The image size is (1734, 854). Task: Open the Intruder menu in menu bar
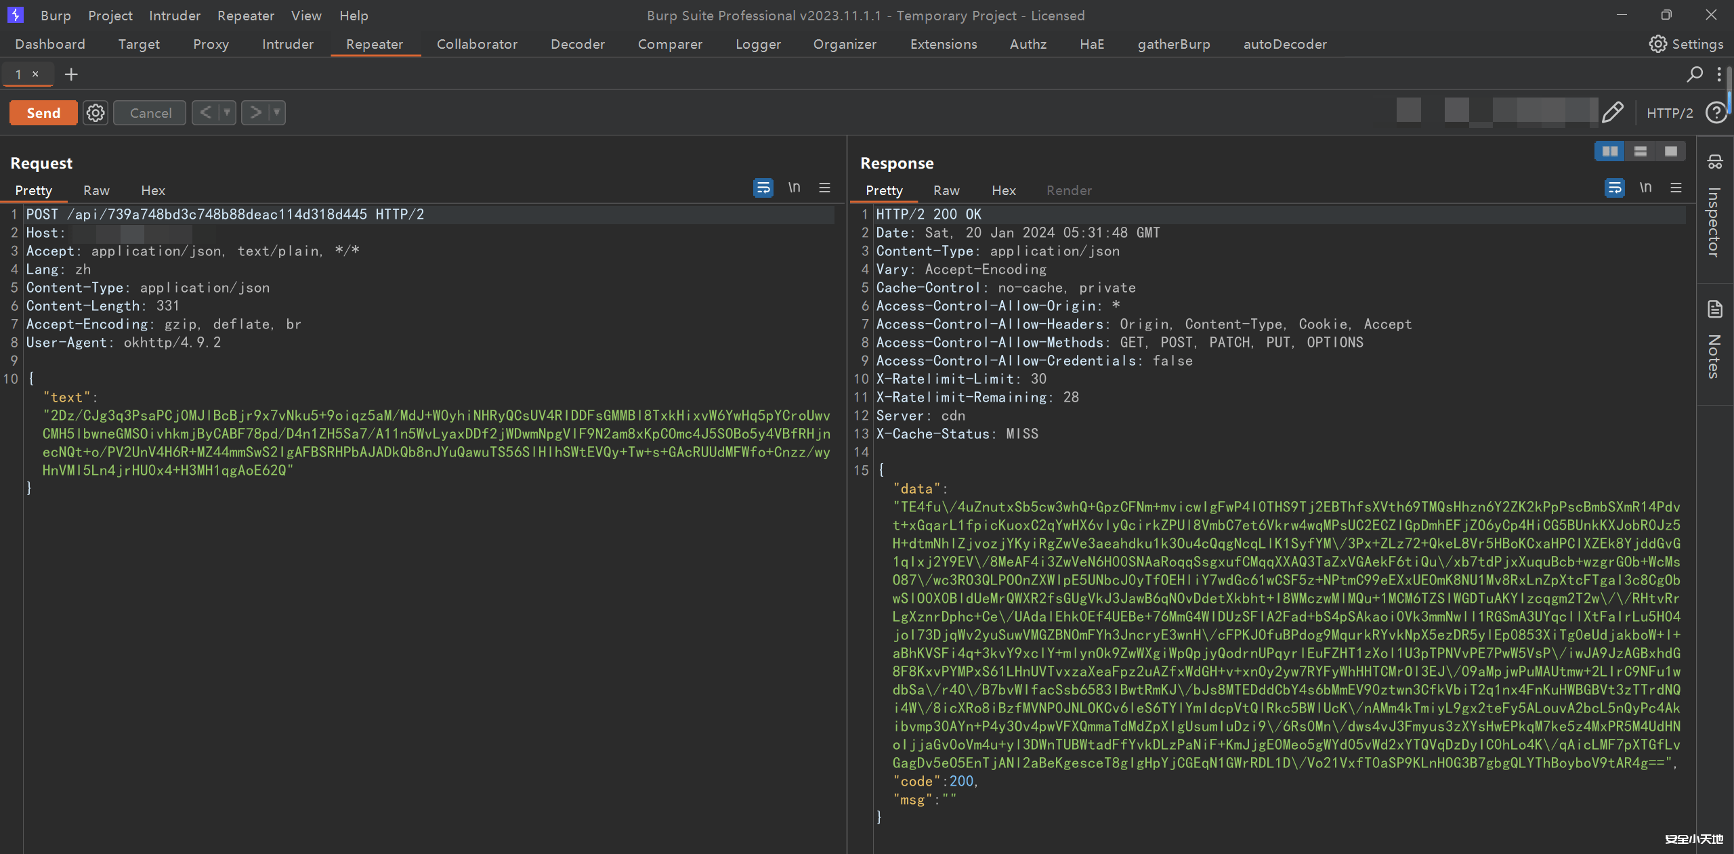[174, 15]
